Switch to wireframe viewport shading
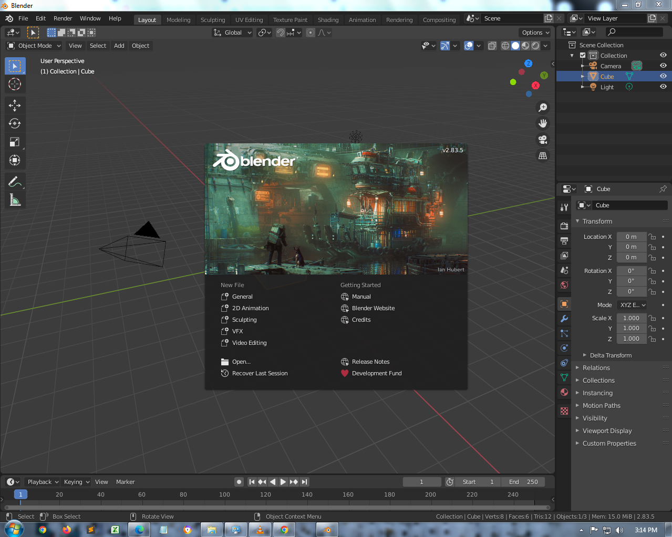 point(505,46)
